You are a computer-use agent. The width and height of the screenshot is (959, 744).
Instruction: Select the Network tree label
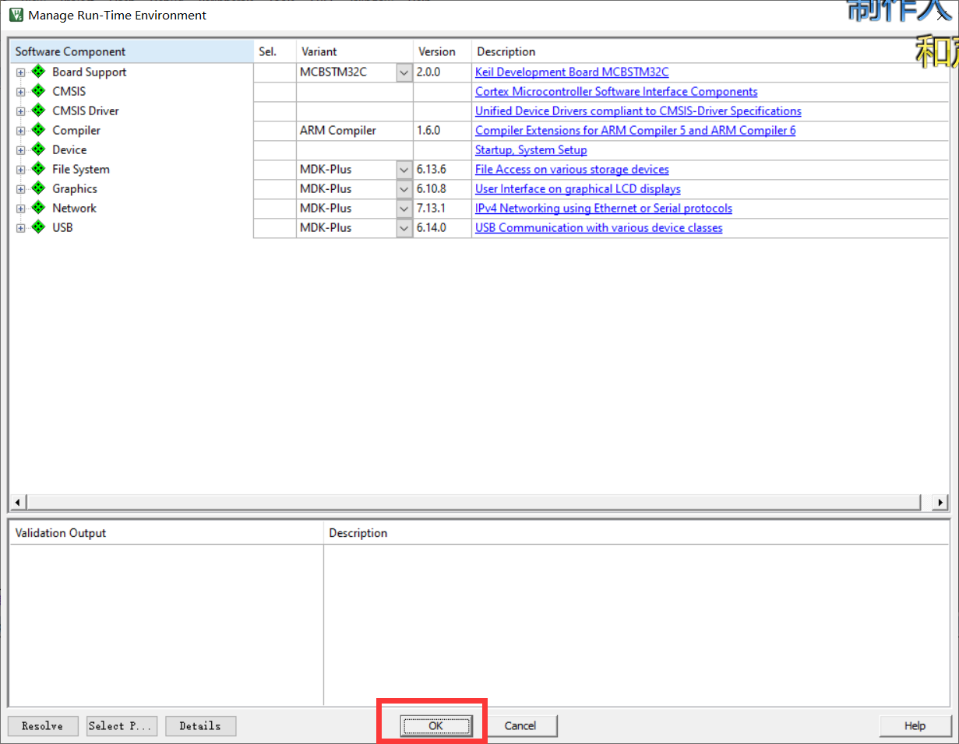(x=75, y=208)
